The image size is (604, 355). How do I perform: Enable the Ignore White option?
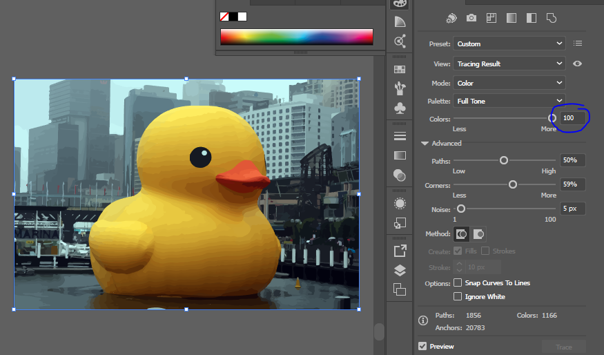(458, 296)
